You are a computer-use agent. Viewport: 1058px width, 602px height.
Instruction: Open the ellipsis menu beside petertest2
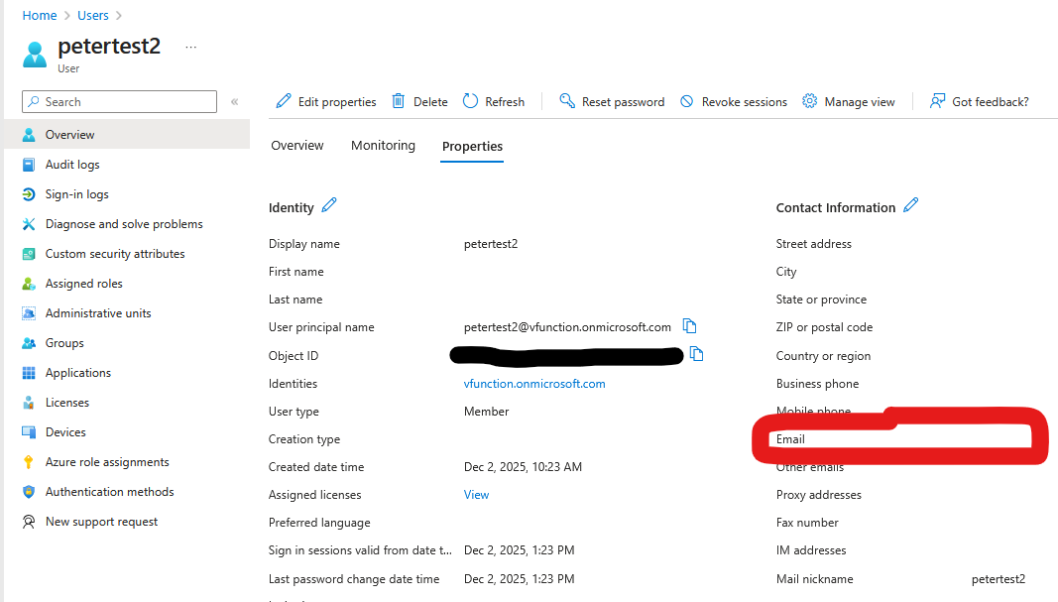(x=190, y=46)
